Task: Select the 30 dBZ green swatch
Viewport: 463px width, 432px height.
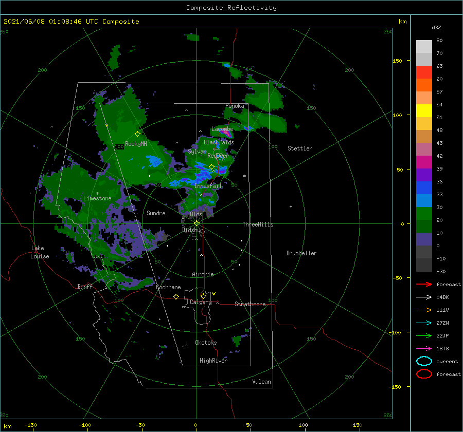Action: [x=424, y=213]
